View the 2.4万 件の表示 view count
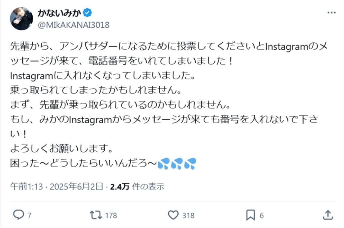 pyautogui.click(x=137, y=187)
